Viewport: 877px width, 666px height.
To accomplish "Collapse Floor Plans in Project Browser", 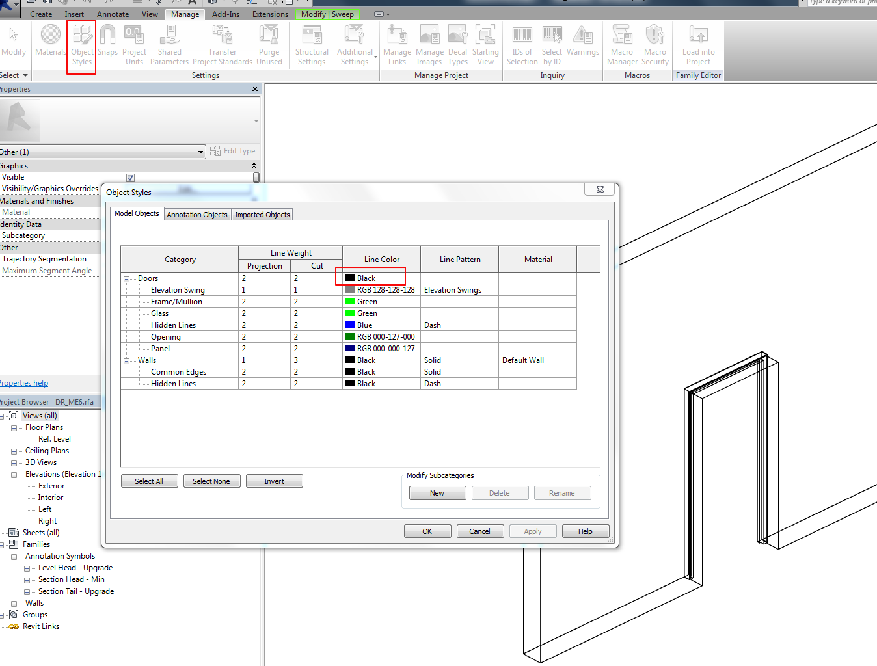I will tap(14, 428).
